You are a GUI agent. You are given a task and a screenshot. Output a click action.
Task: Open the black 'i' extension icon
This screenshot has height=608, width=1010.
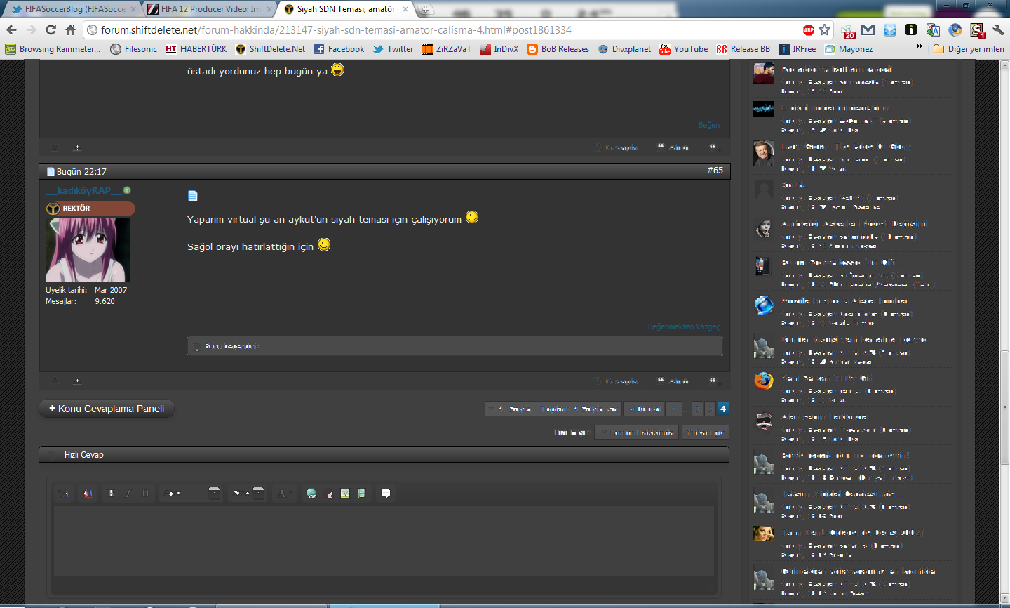tap(911, 29)
